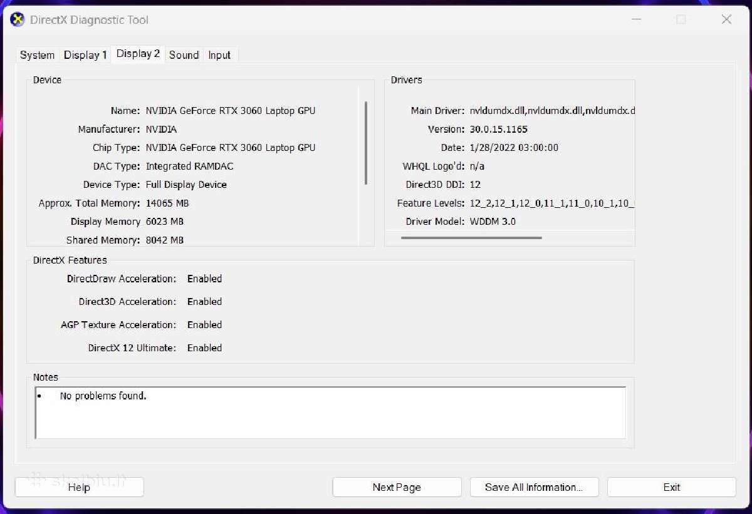Close the DirectX Diagnostic Tool window
Image resolution: width=752 pixels, height=514 pixels.
coord(726,19)
